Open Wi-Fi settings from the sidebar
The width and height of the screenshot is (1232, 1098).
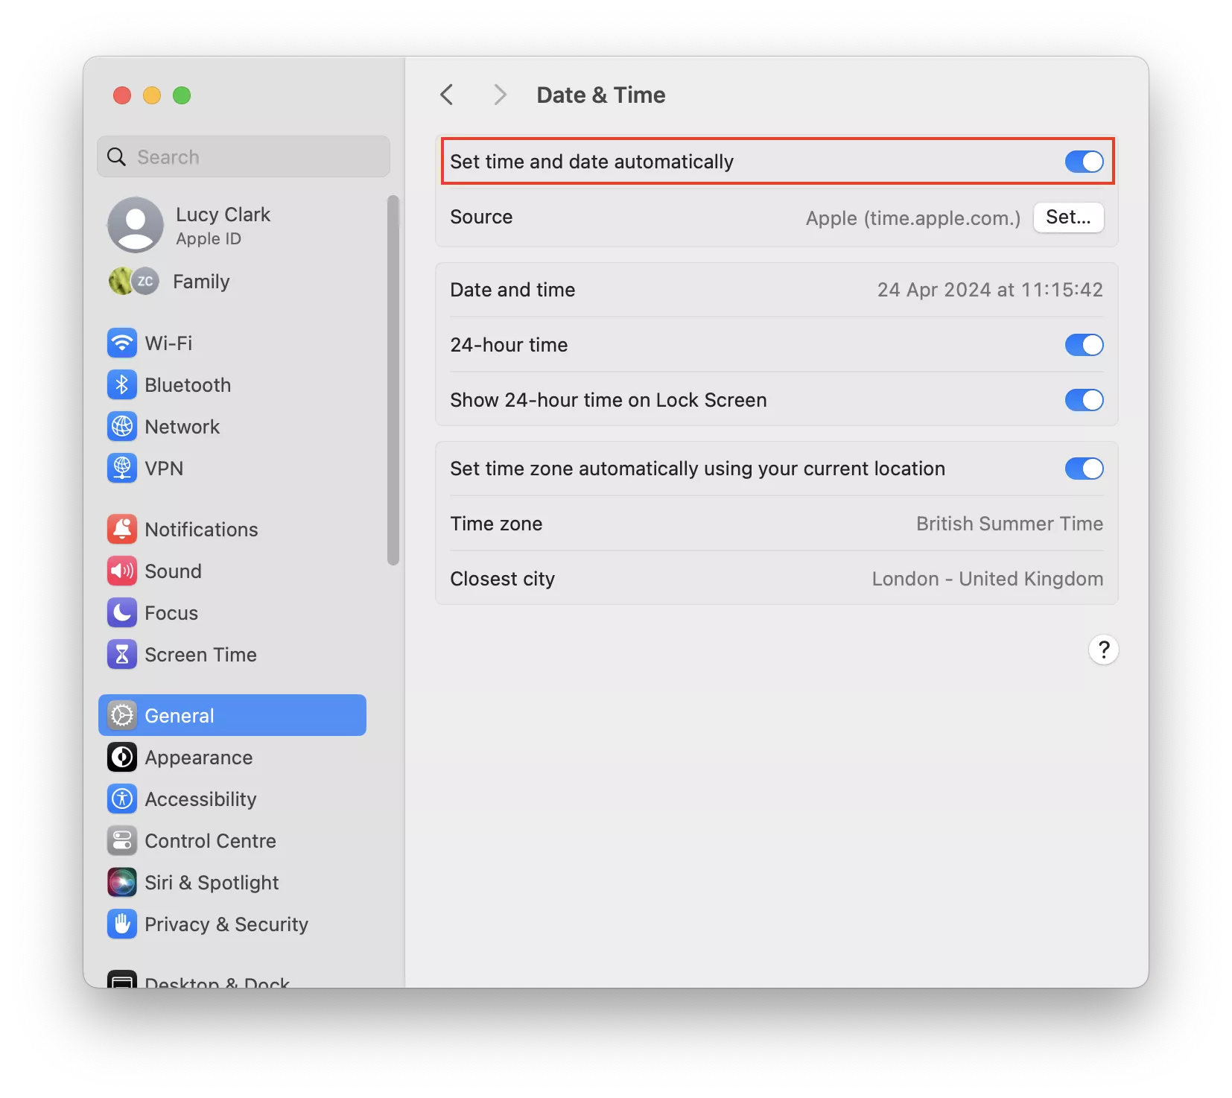point(168,343)
